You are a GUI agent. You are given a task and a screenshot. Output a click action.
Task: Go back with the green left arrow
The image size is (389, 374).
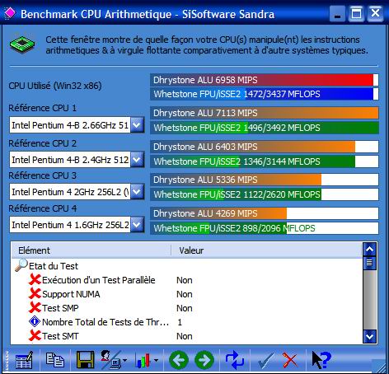pyautogui.click(x=179, y=360)
